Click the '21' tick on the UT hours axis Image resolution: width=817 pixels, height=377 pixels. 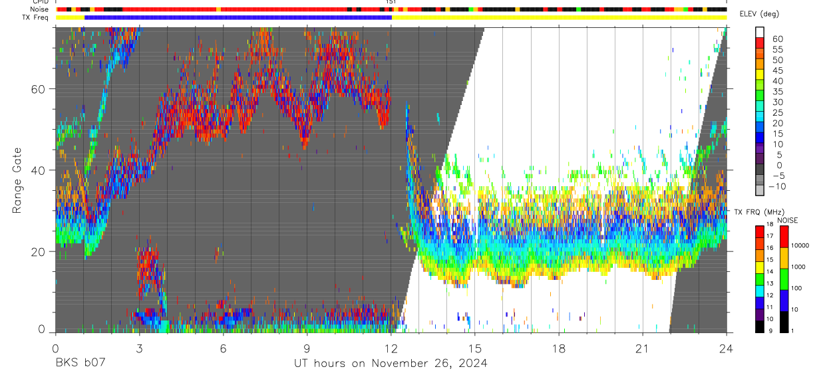pyautogui.click(x=643, y=348)
